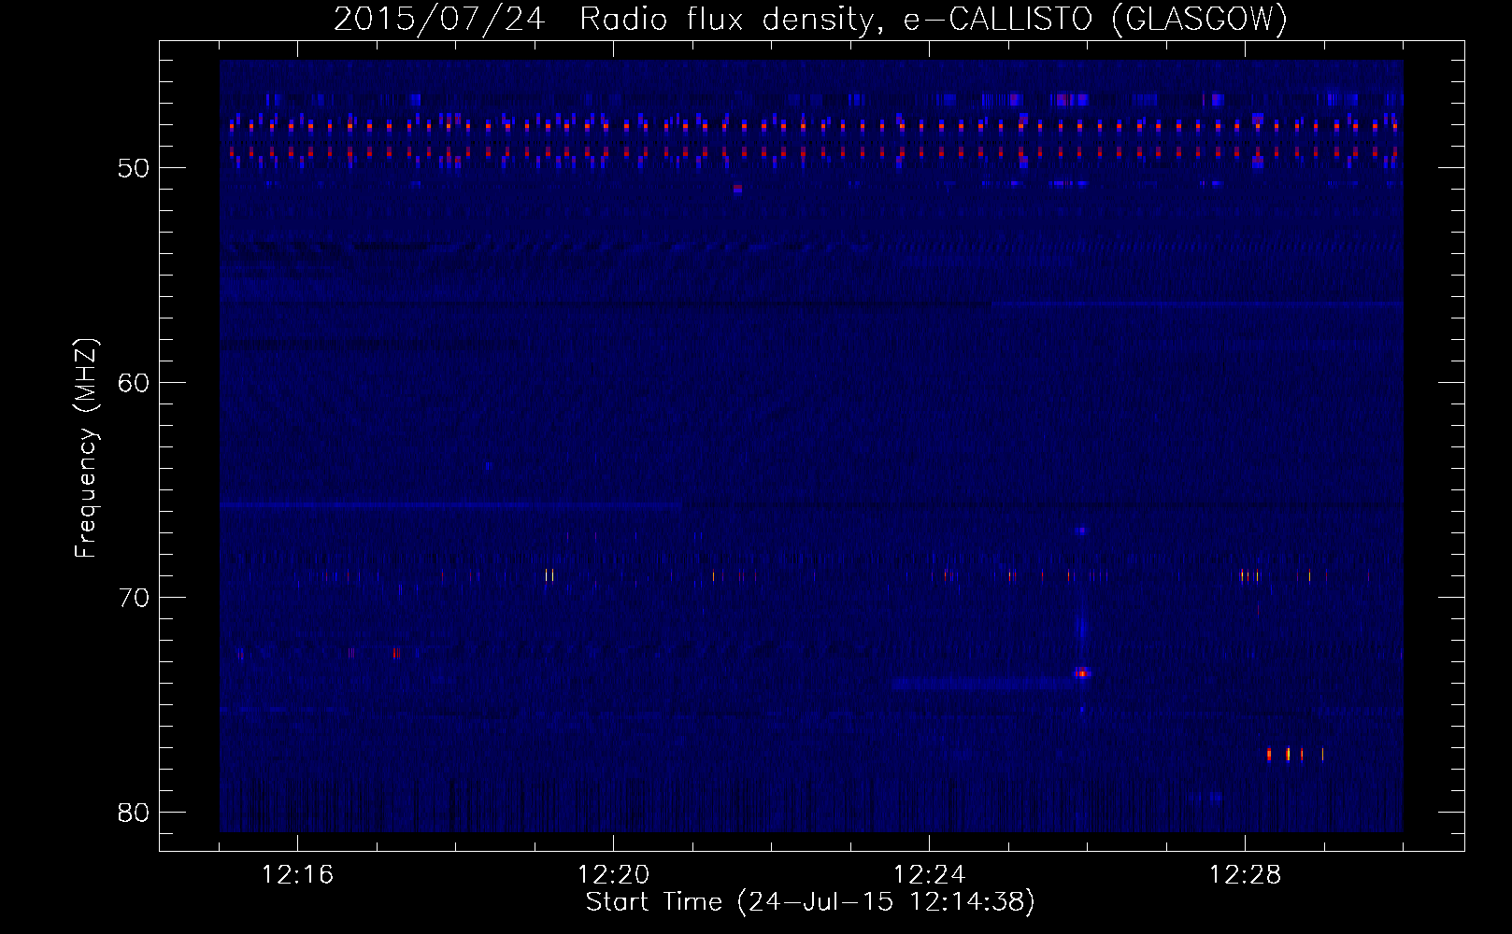This screenshot has width=1512, height=934.
Task: Select the 80 frequency tick label
Action: pos(135,812)
